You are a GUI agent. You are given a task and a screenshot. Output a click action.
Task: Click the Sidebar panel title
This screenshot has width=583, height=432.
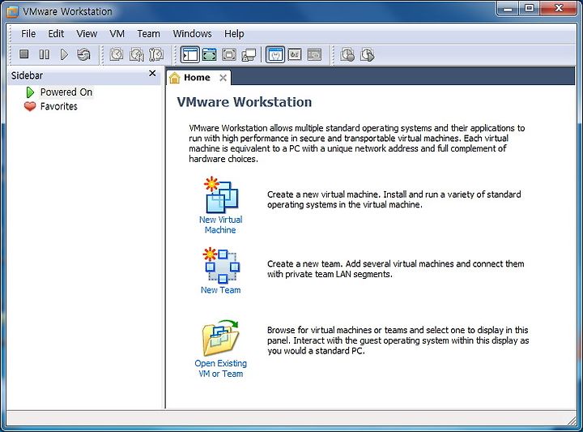27,75
